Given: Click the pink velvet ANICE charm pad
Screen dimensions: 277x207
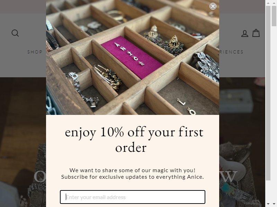Looking at the screenshot, I should pos(132,57).
